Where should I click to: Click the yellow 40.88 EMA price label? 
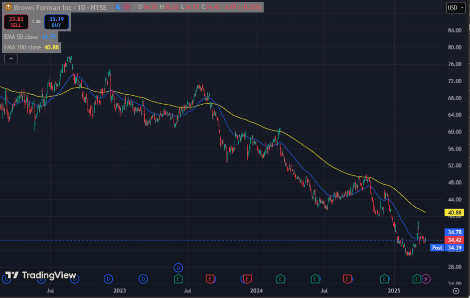point(456,213)
